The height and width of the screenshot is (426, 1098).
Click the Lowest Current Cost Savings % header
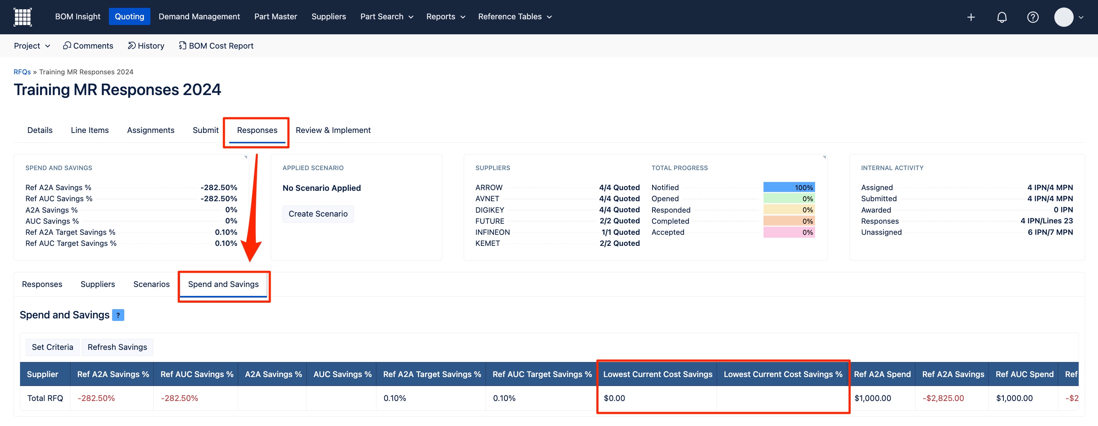(782, 375)
